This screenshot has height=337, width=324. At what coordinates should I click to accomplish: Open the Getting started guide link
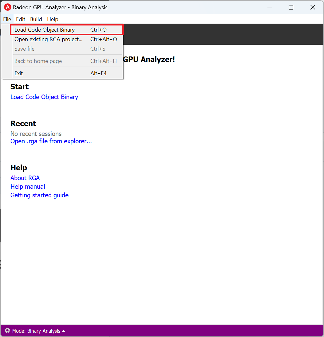pyautogui.click(x=39, y=195)
